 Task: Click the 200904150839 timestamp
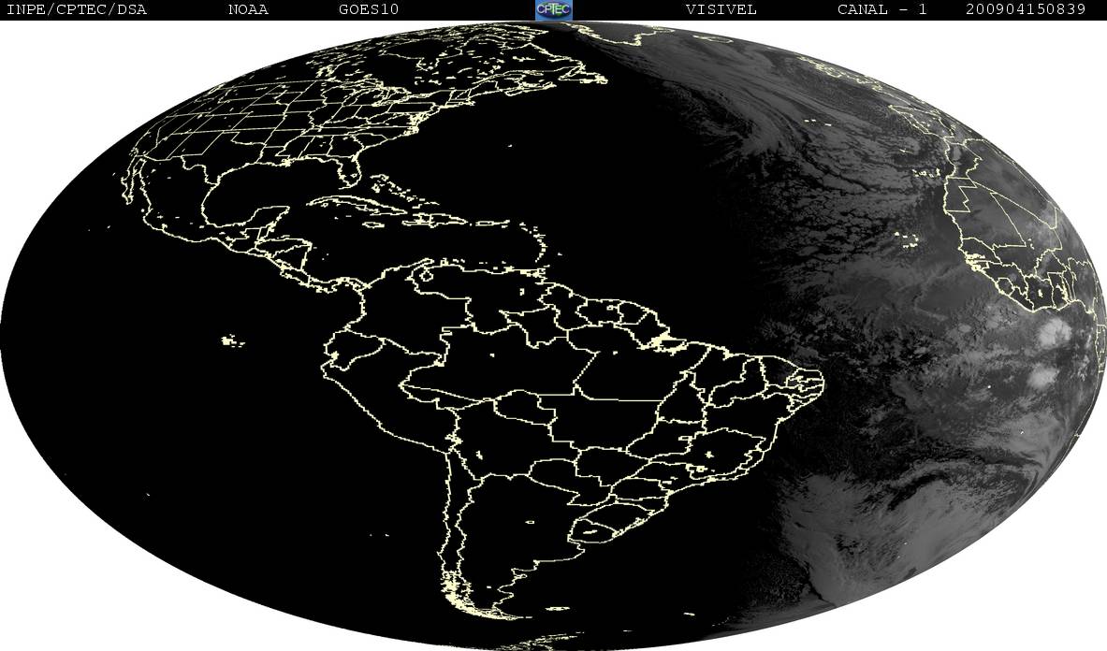[1025, 9]
